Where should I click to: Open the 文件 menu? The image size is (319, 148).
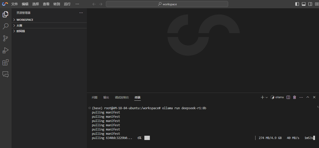(15, 4)
